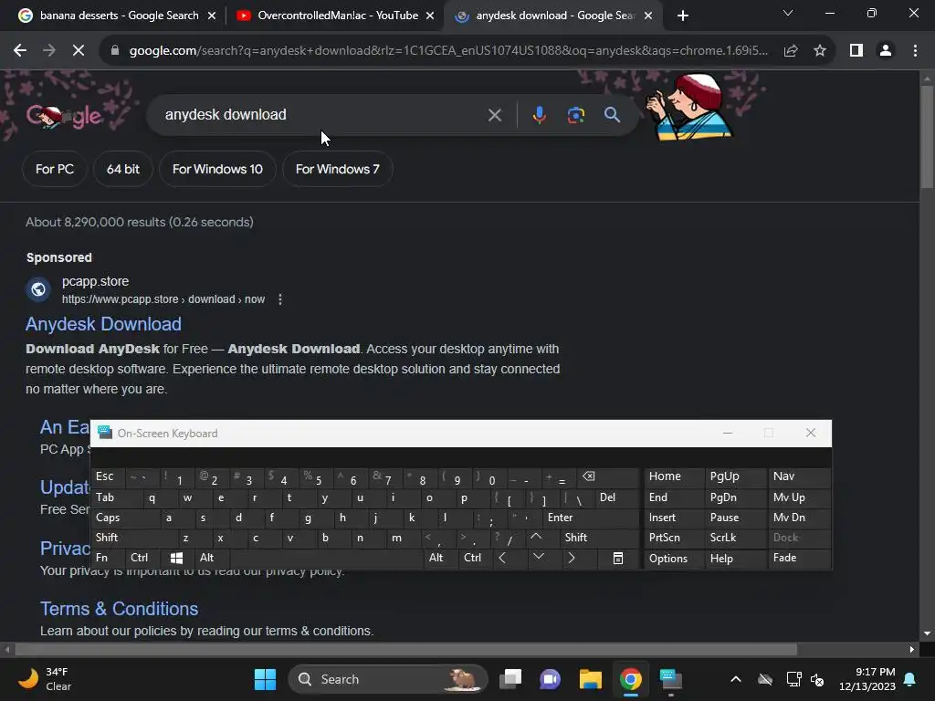The width and height of the screenshot is (935, 701).
Task: Open the sponsored ad options menu
Action: pos(280,299)
